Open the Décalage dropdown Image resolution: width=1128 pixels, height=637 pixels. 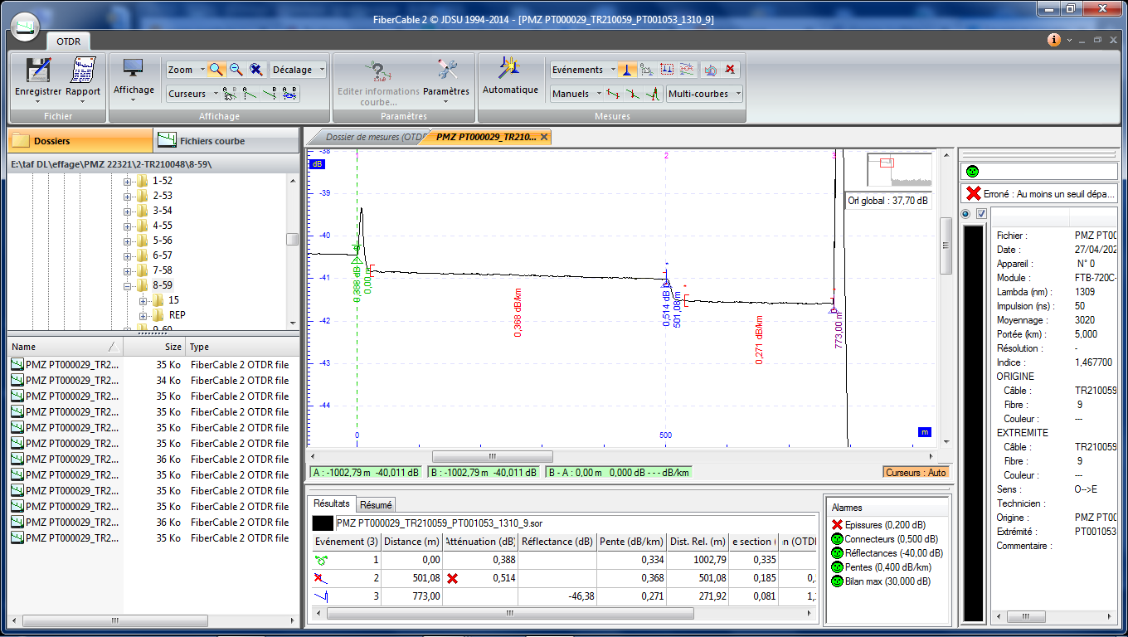coord(299,70)
